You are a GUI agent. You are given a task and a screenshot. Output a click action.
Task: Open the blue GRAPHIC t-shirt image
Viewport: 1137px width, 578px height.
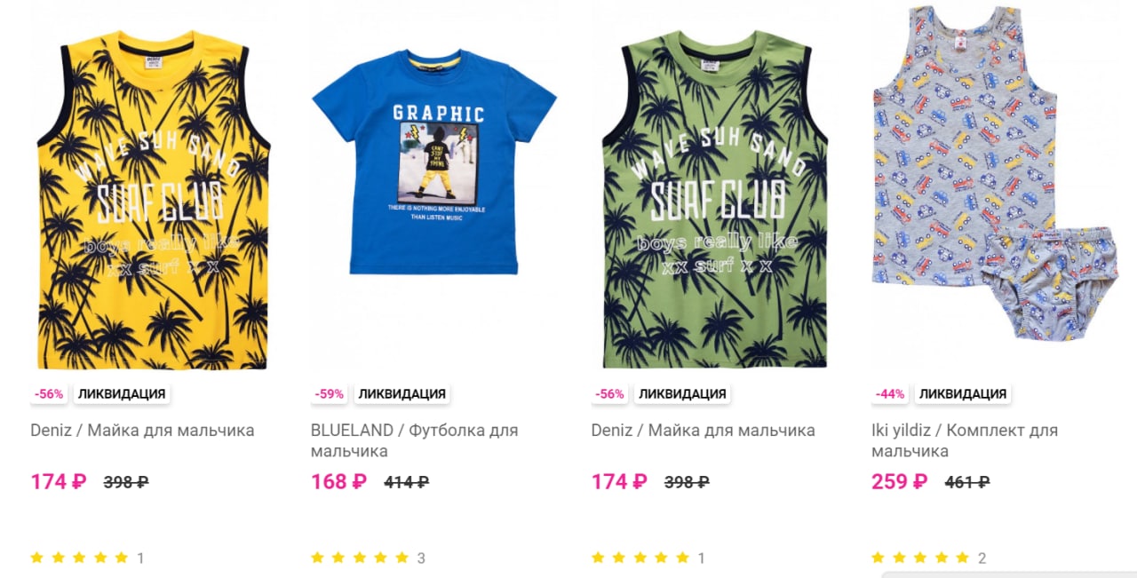pyautogui.click(x=433, y=162)
